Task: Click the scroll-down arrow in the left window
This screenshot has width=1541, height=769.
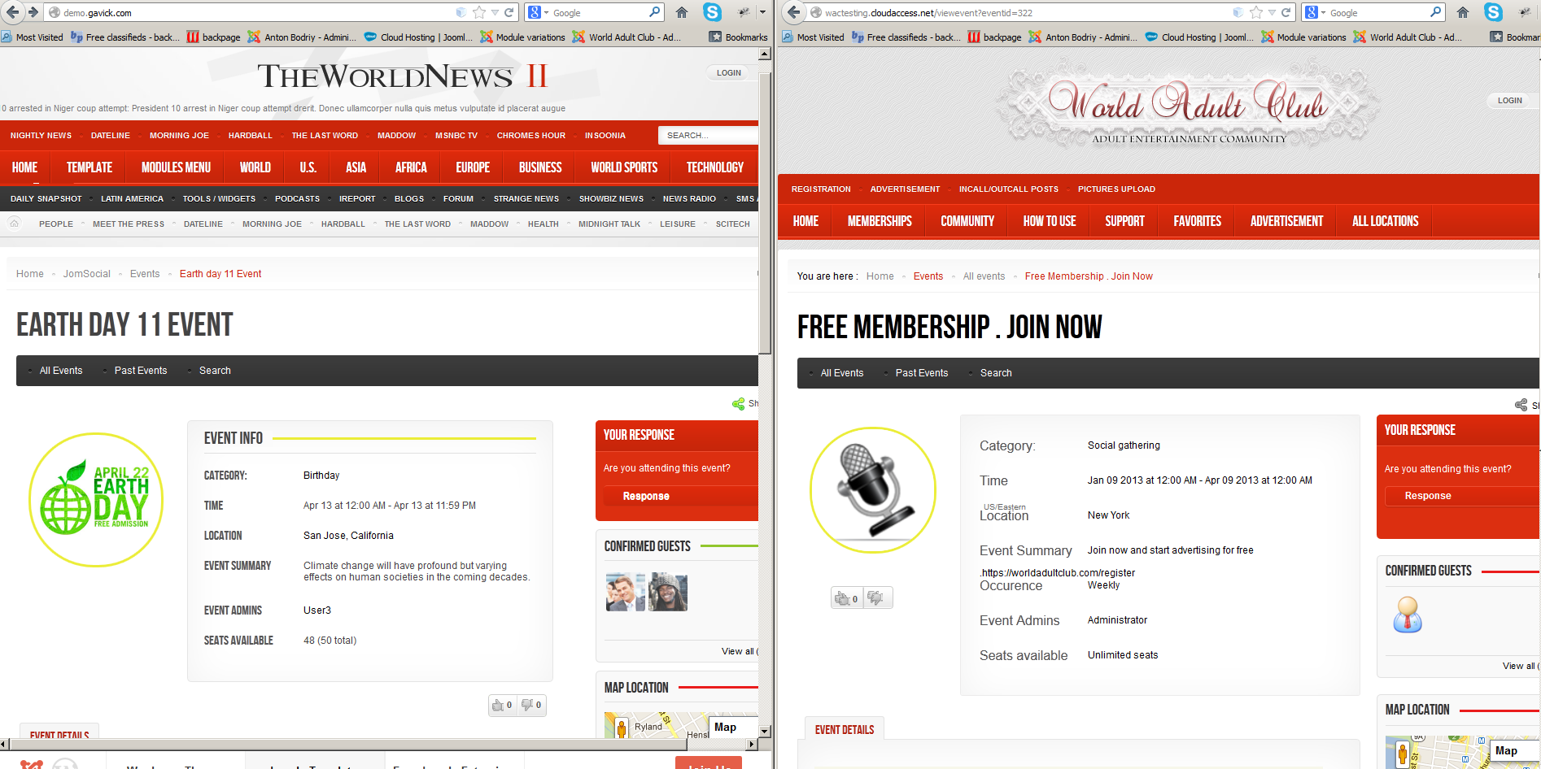Action: (764, 732)
